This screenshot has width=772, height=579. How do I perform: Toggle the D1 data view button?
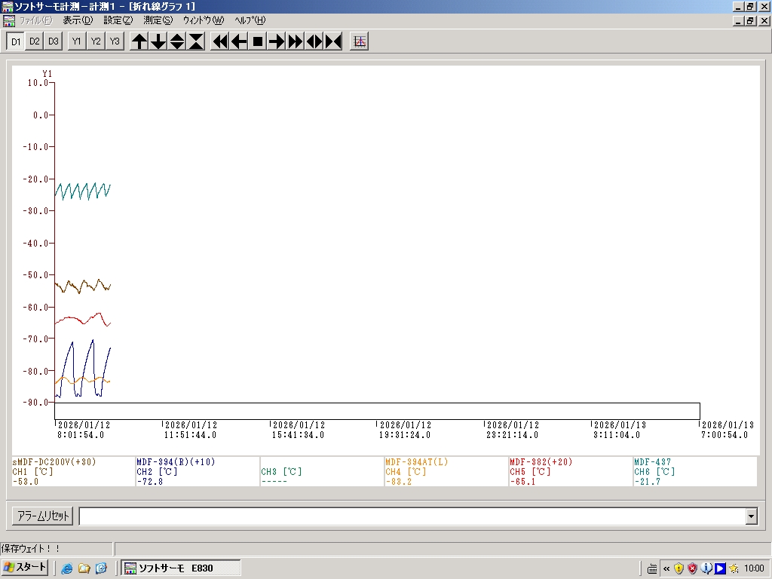click(x=16, y=41)
